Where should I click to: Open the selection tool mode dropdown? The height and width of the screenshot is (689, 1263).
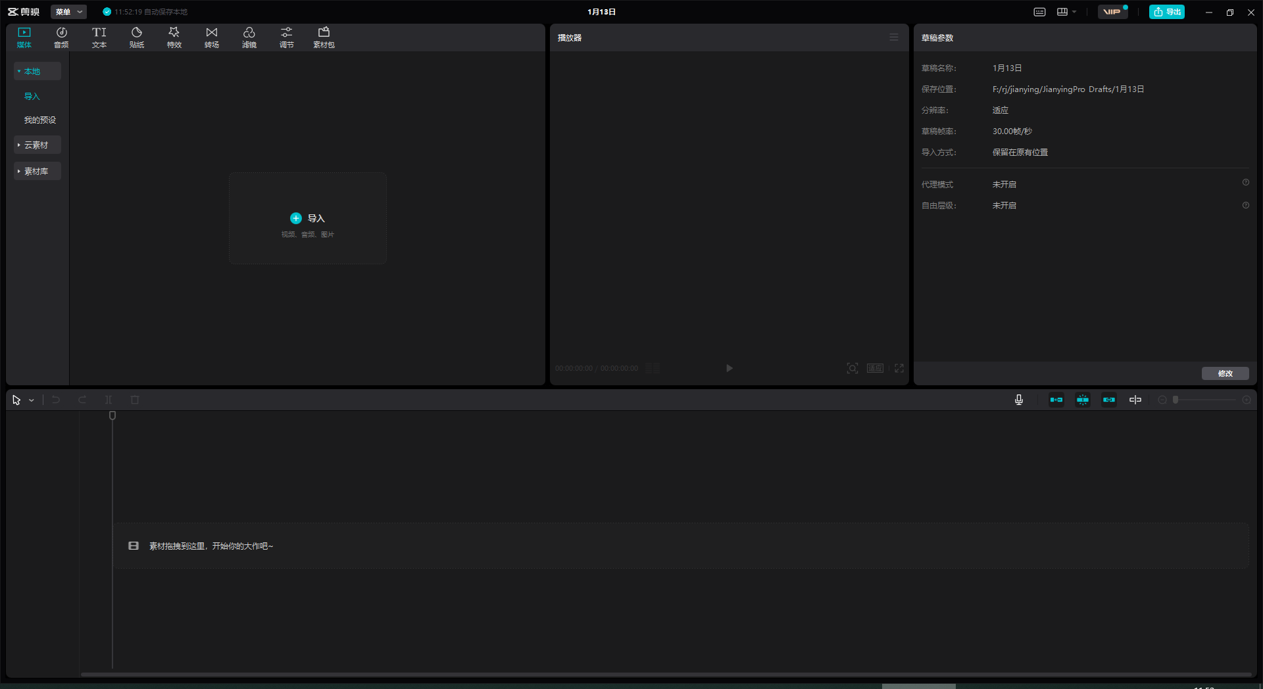click(x=32, y=400)
